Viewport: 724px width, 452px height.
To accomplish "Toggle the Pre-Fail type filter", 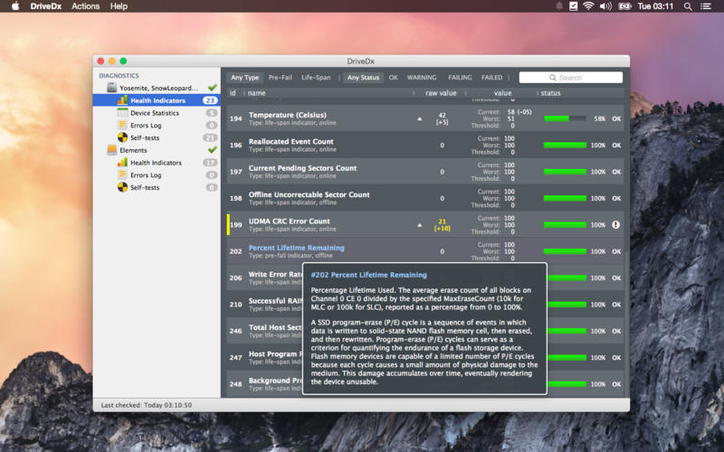I will [x=281, y=78].
